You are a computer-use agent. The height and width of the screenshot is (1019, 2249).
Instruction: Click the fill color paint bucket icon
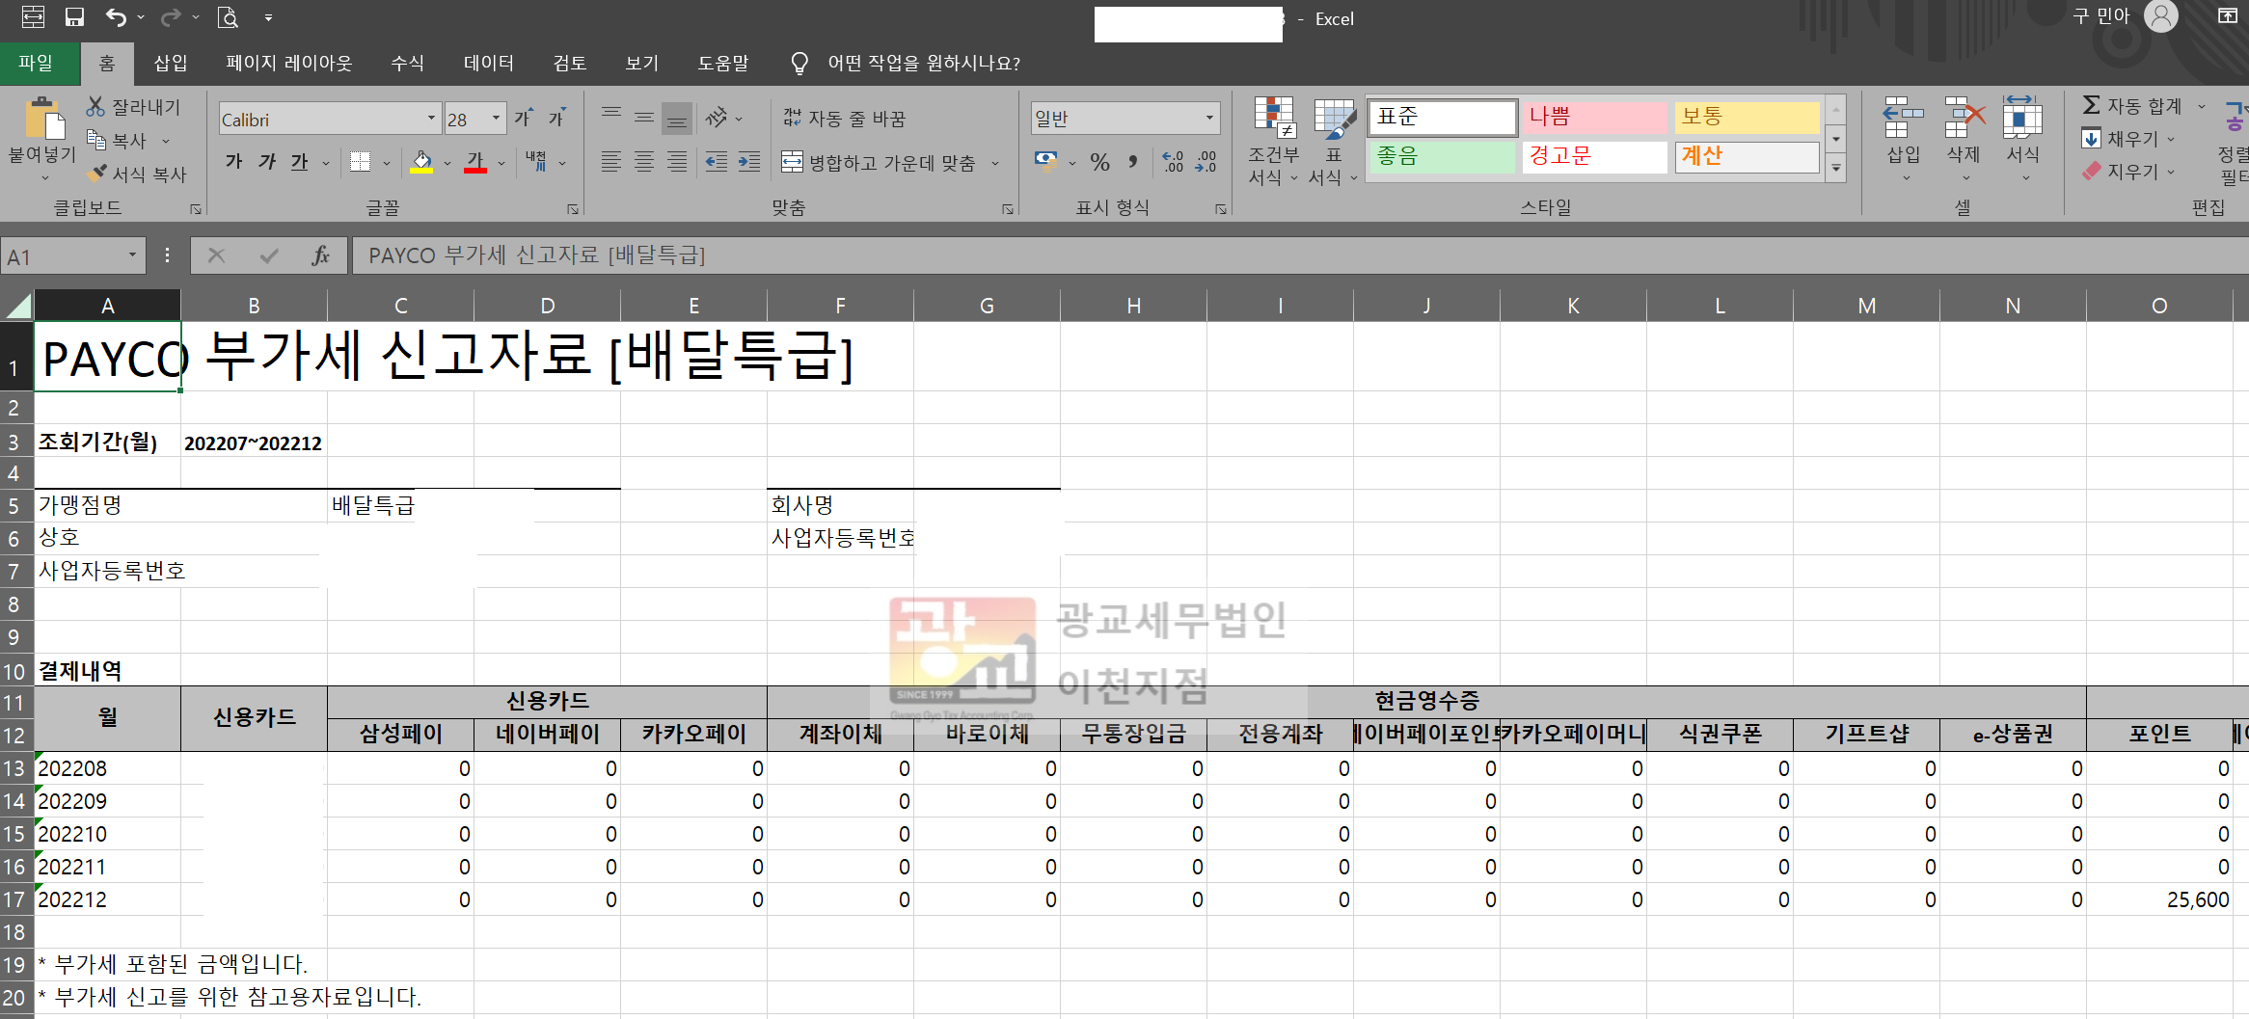tap(421, 162)
